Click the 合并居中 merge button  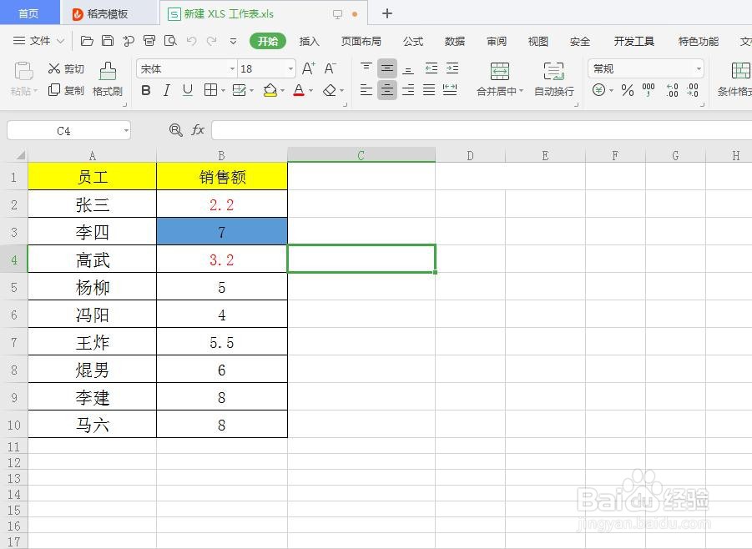click(x=499, y=79)
